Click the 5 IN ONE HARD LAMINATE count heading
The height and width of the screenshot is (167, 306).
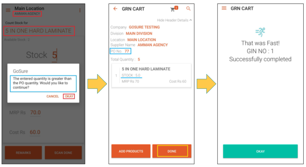(39, 31)
